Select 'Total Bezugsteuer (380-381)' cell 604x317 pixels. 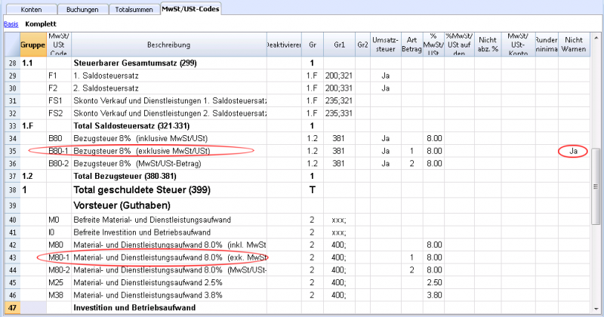pyautogui.click(x=169, y=176)
